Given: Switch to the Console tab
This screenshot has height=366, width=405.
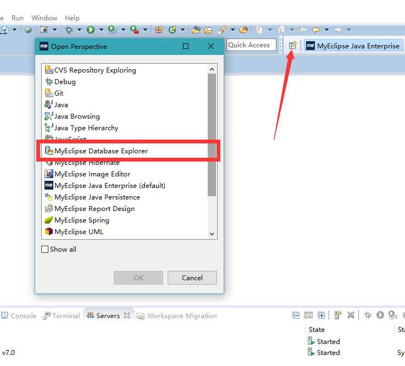Looking at the screenshot, I should pyautogui.click(x=19, y=315).
